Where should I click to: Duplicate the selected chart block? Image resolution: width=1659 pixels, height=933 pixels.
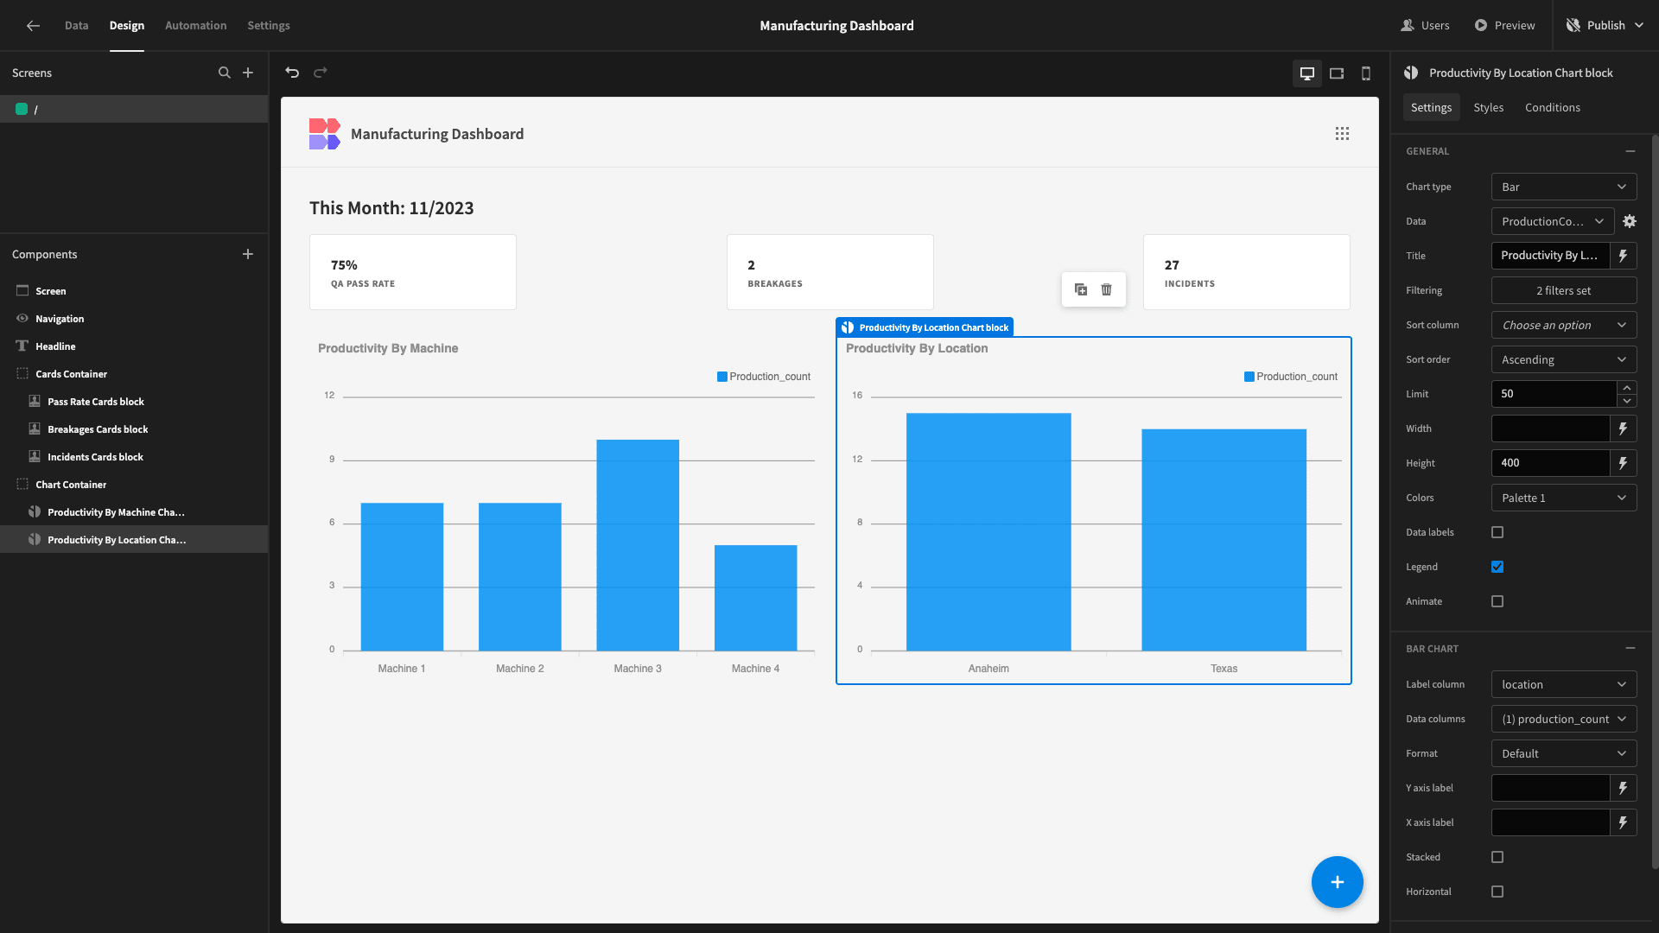coord(1081,289)
